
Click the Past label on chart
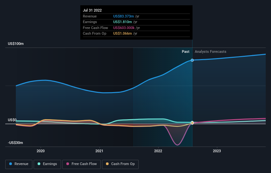(x=186, y=52)
